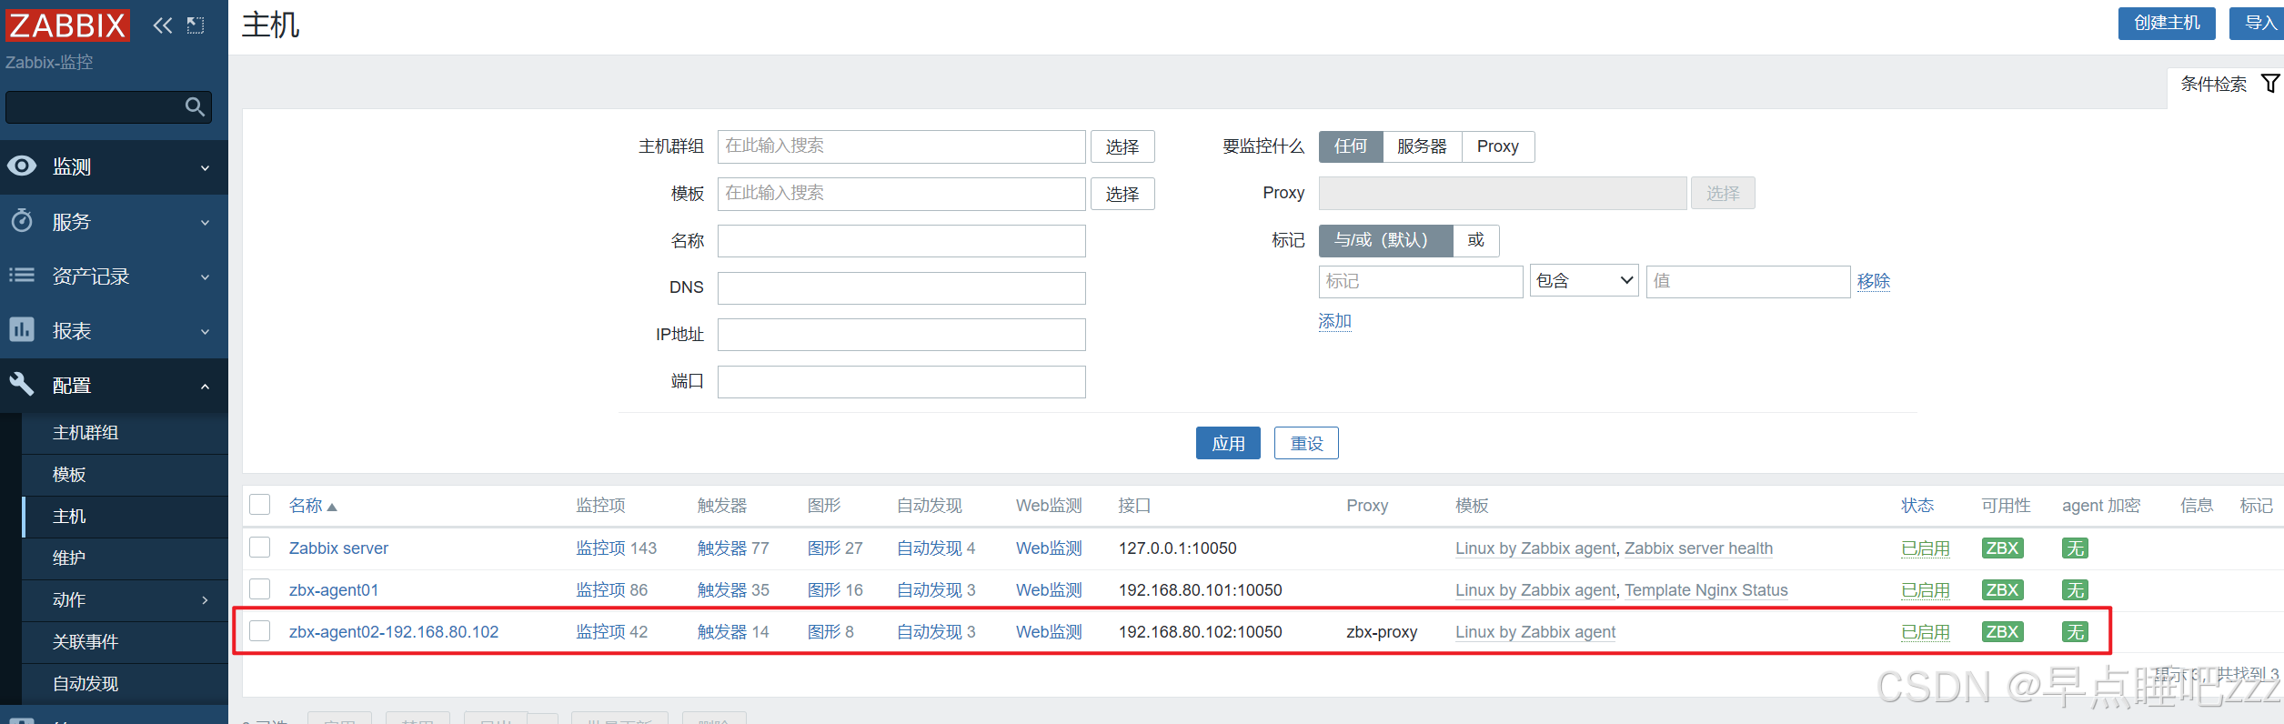Click the 应用 filter button
The image size is (2284, 724).
(x=1228, y=444)
